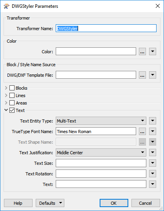Enable the Lines checkbox
164x211 pixels.
click(x=12, y=96)
